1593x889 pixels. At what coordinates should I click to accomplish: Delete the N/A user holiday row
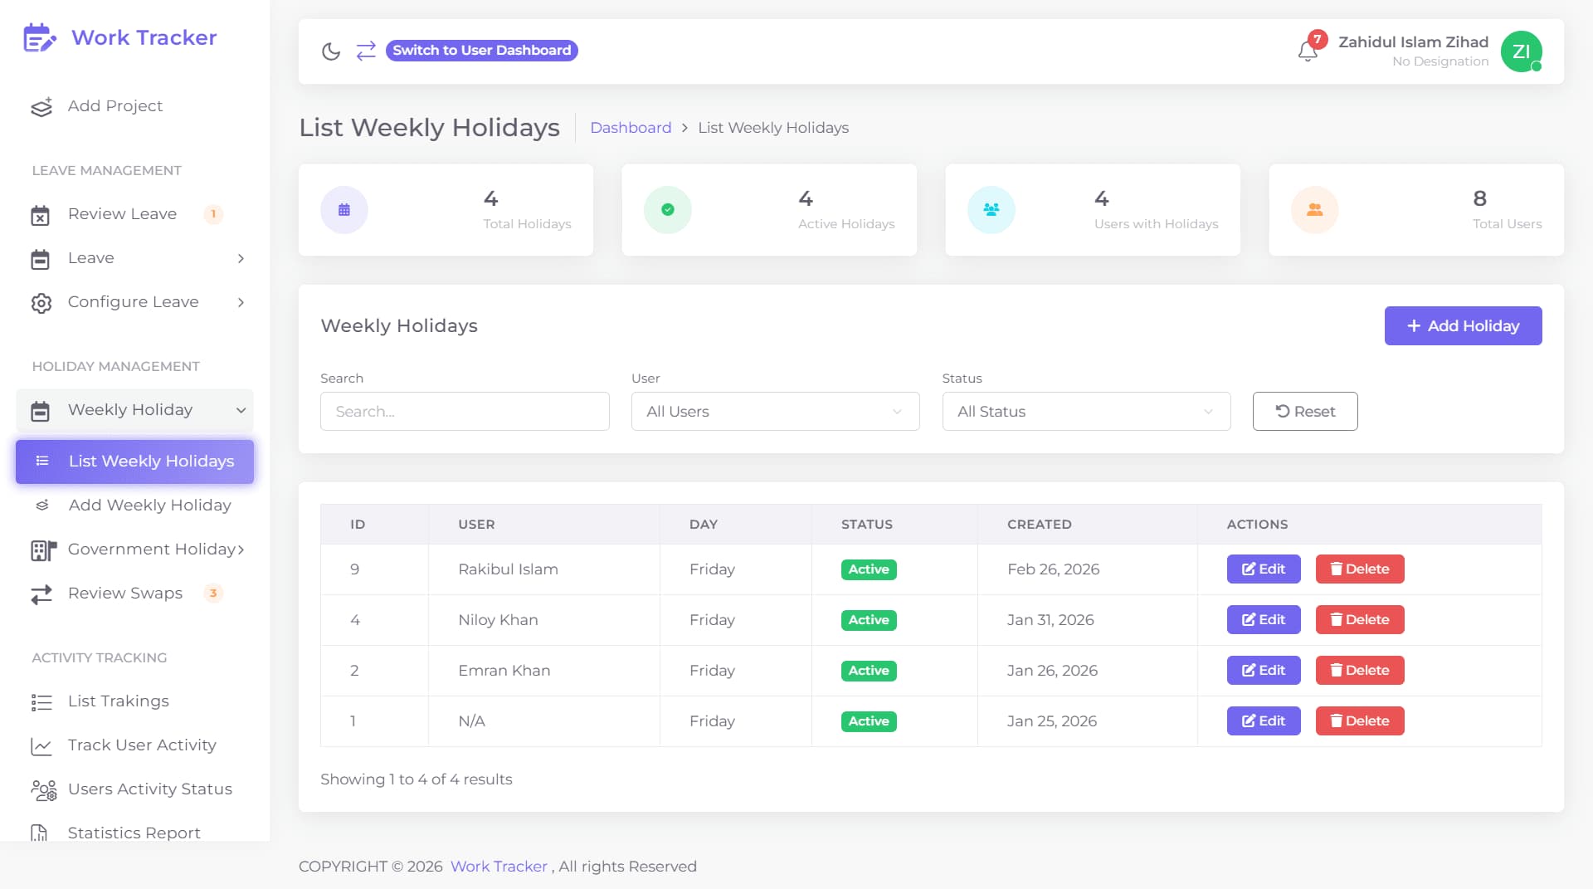pyautogui.click(x=1360, y=721)
